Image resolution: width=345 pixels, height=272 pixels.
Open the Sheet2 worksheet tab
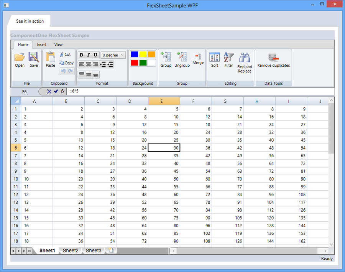click(x=70, y=251)
